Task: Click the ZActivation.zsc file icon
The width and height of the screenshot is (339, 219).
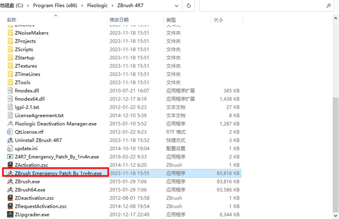Action: (10, 165)
